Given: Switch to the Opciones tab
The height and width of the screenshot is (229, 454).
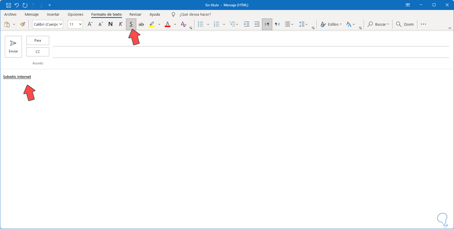Looking at the screenshot, I should pos(75,15).
